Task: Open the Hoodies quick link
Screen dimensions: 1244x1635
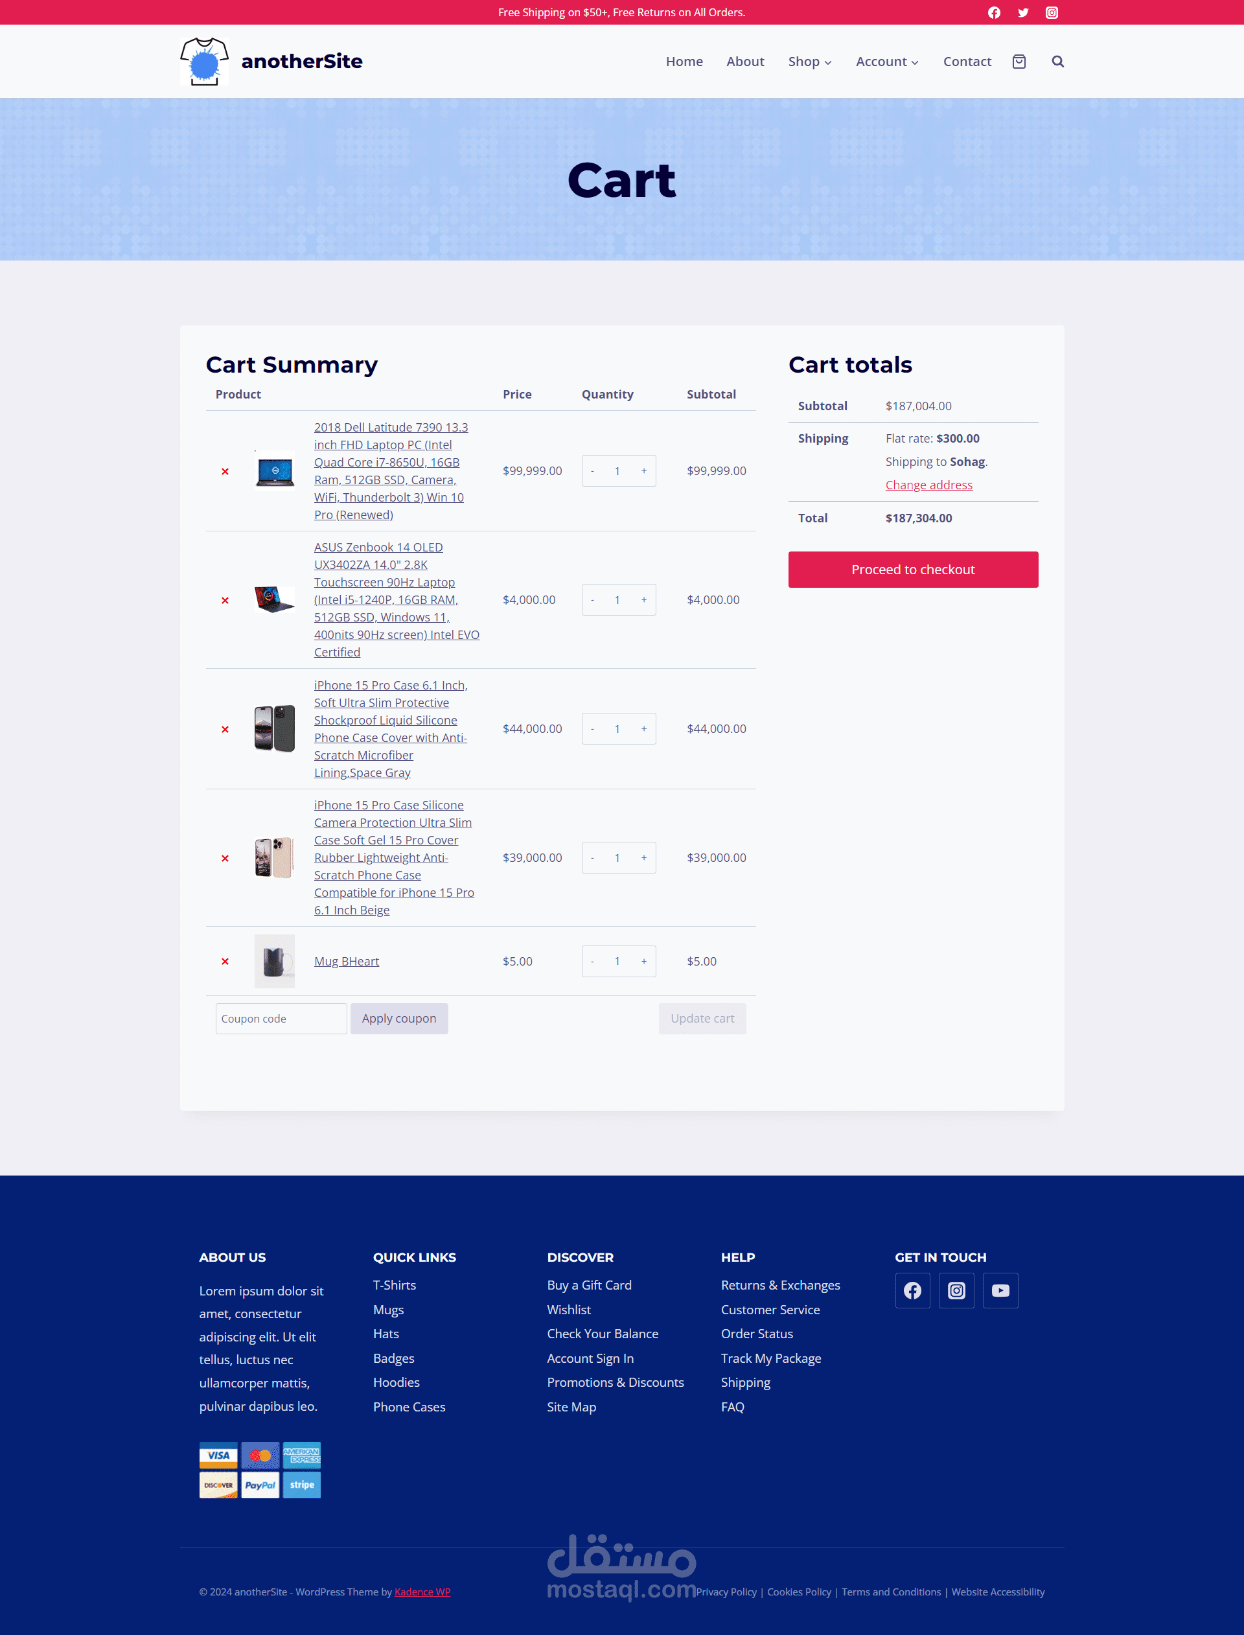Action: (396, 1382)
